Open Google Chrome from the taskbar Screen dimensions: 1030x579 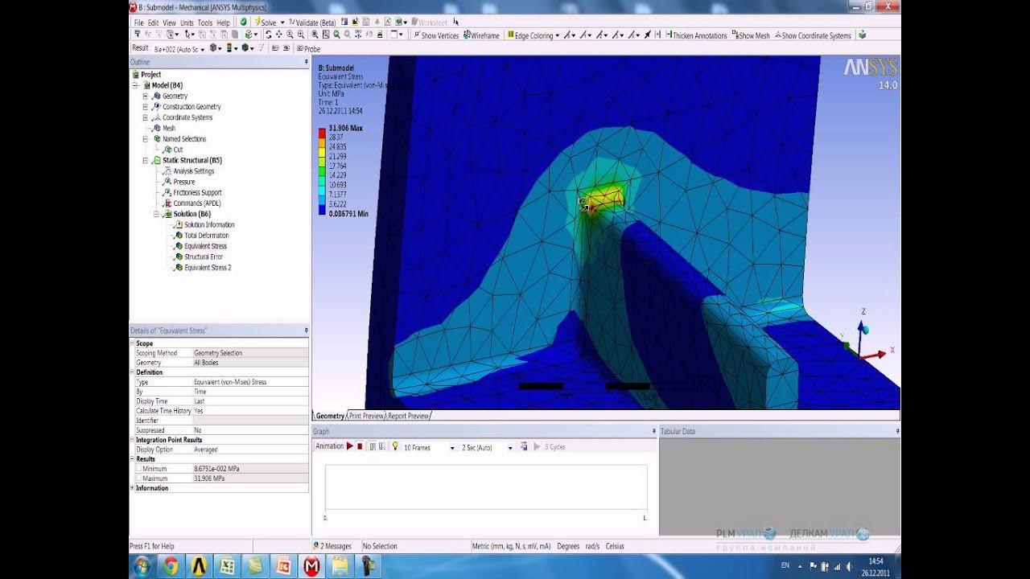coord(171,566)
